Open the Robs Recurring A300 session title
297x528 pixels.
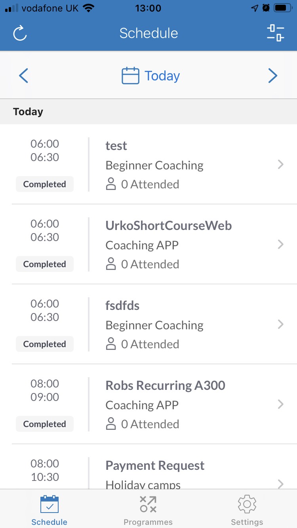point(165,386)
